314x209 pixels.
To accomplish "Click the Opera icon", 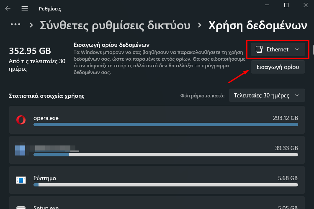I will tap(21, 120).
